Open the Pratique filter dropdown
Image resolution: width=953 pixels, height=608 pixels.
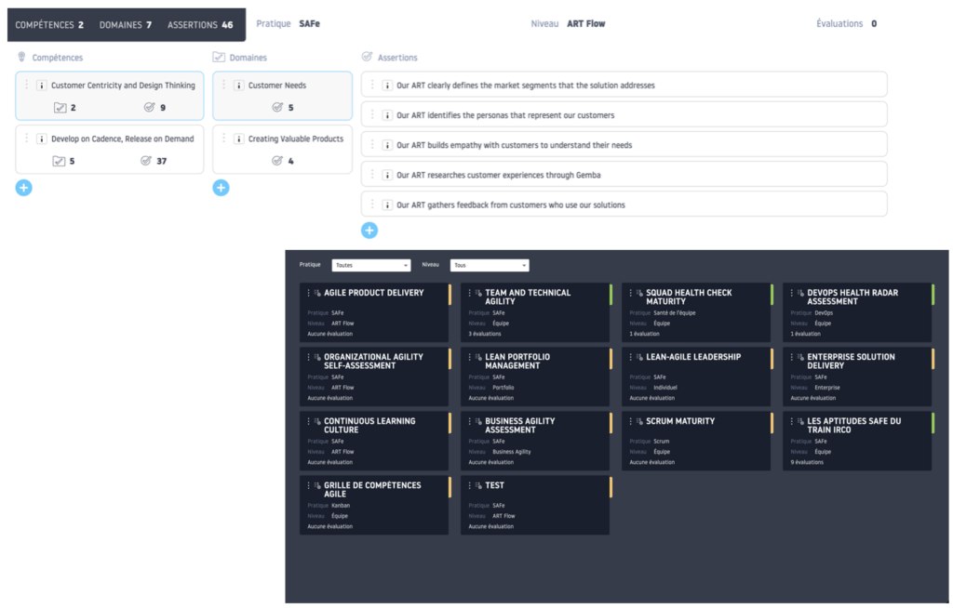click(x=370, y=265)
